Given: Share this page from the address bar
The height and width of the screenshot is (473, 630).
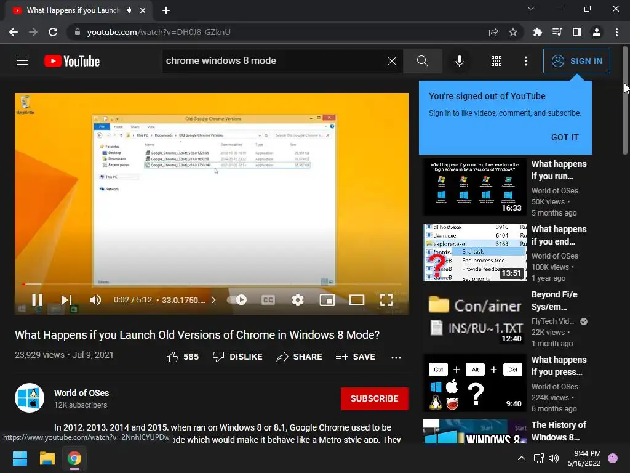Looking at the screenshot, I should coord(493,32).
